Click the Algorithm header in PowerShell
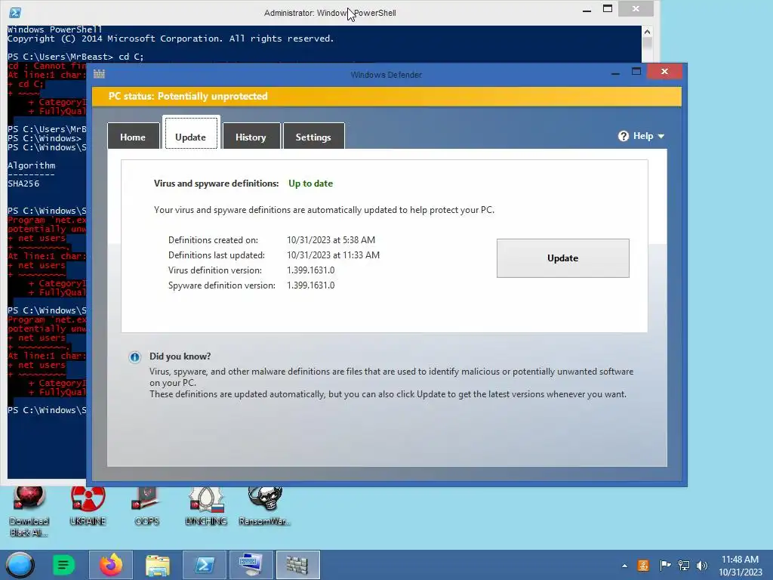The image size is (773, 580). [31, 165]
